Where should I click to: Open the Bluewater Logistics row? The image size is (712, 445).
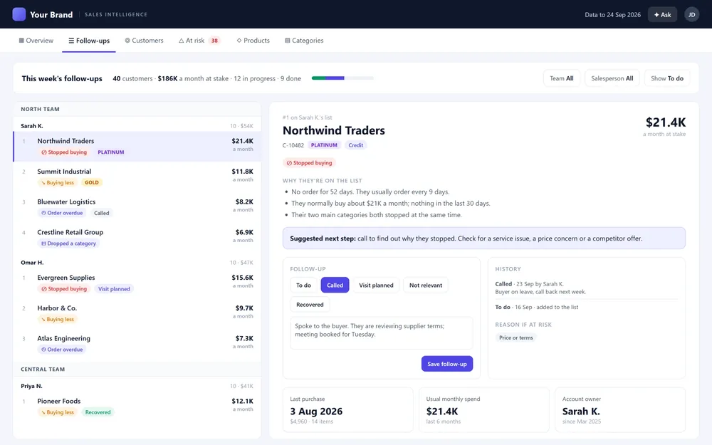(137, 207)
